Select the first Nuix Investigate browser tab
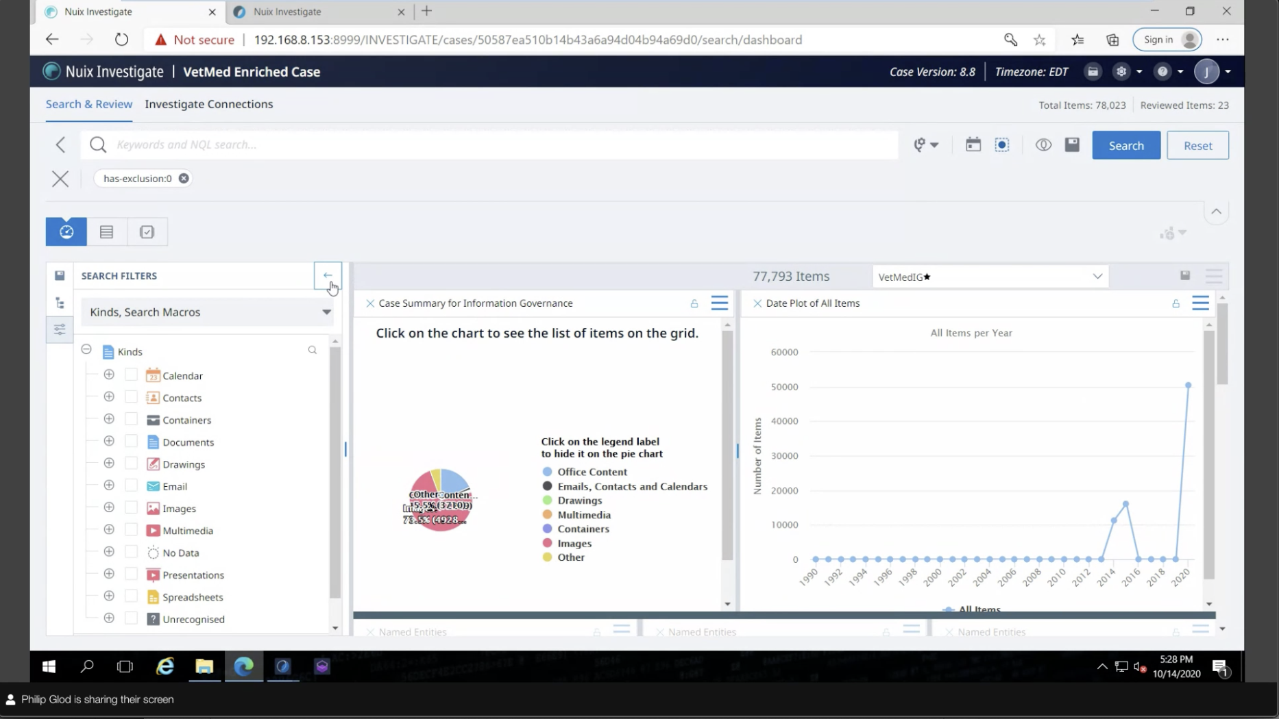The image size is (1279, 719). (130, 12)
